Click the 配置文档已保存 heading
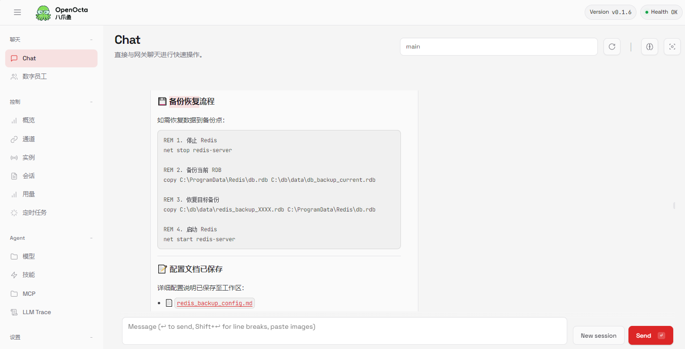 tap(196, 269)
